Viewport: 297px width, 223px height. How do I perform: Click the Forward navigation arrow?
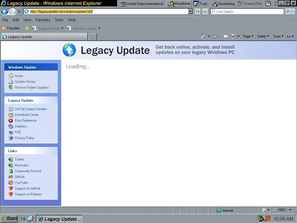(12, 12)
